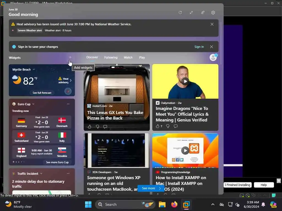
Task: Open the Windows XP MacBook article
Action: [114, 183]
